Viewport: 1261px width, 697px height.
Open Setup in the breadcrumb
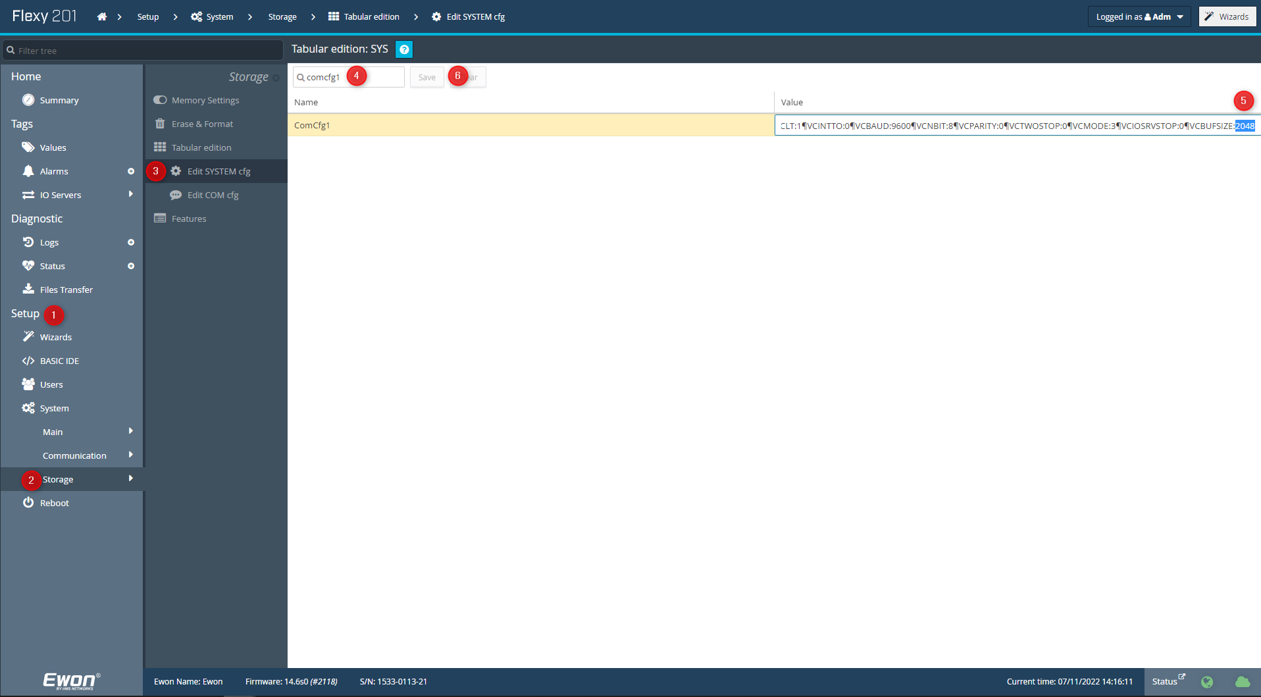(x=148, y=17)
